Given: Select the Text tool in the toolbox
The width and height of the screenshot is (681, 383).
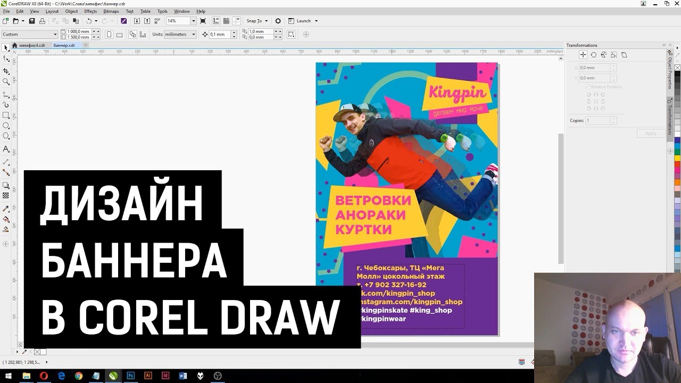Looking at the screenshot, I should 6,149.
